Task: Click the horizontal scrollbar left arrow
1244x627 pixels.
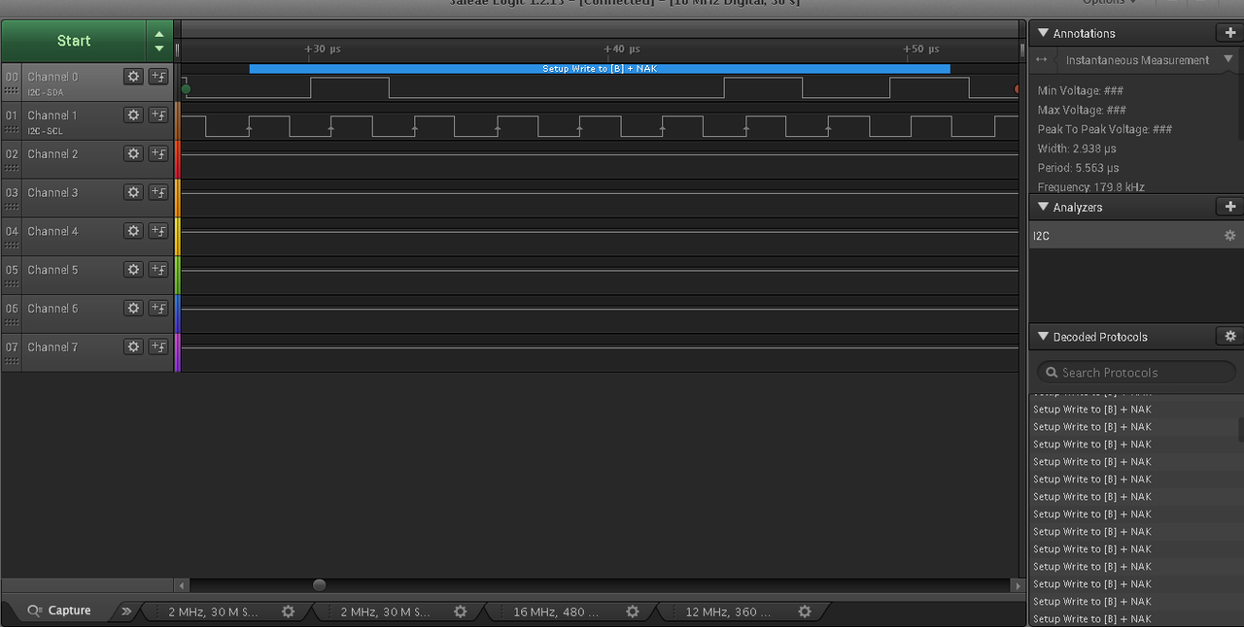Action: point(182,585)
